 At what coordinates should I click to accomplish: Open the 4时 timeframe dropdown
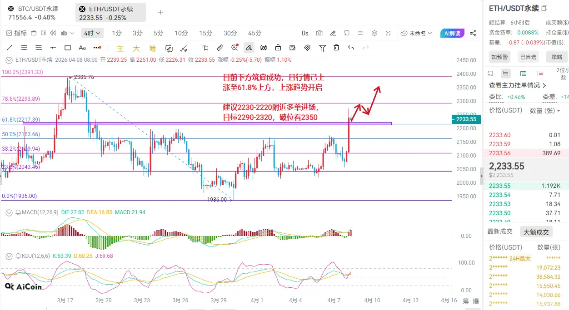[x=93, y=33]
